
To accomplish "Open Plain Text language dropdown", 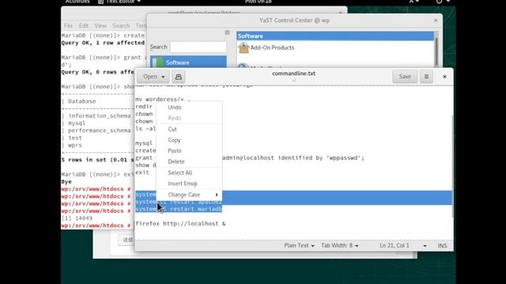I will click(x=299, y=245).
